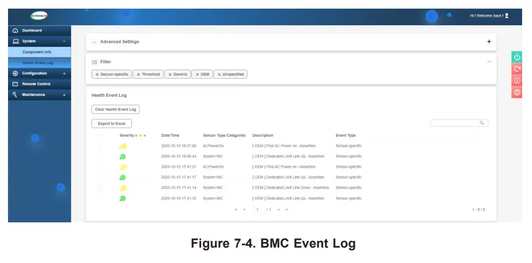Viewport: 532px width, 263px height.
Task: Click the green power control button
Action: pos(517,57)
